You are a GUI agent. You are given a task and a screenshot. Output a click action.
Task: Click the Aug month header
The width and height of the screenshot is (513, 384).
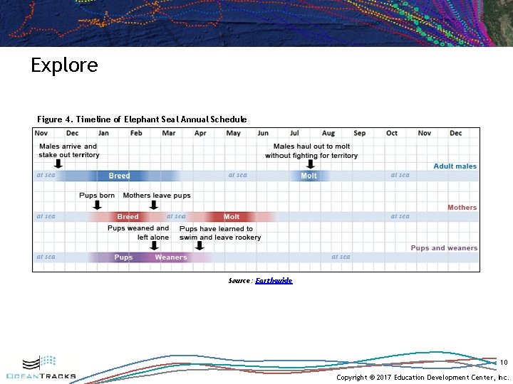pyautogui.click(x=328, y=133)
